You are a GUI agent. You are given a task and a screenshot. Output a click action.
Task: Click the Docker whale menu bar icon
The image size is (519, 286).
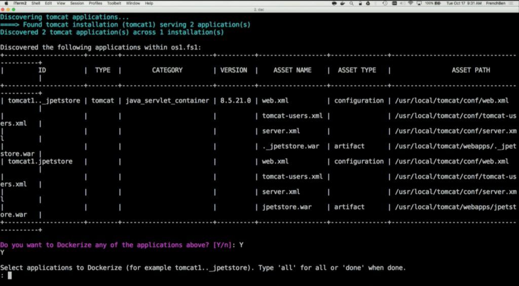(343, 4)
